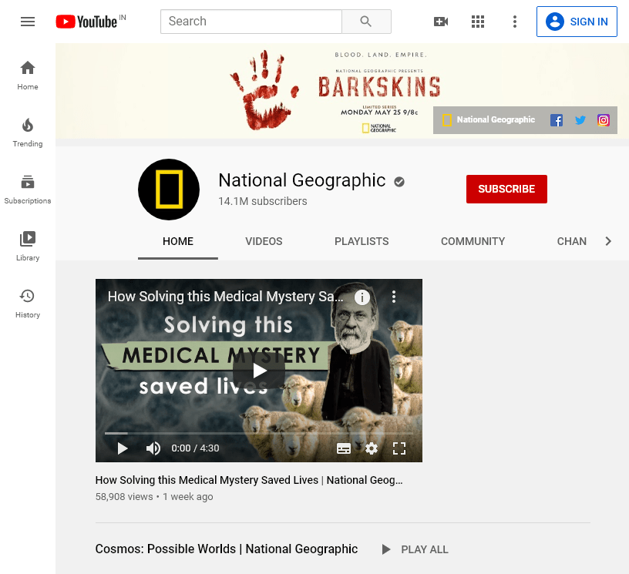
Task: Click the red SUBSCRIBE button
Action: [x=506, y=190]
